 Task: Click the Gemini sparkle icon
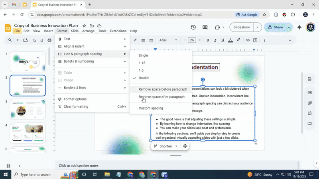coord(299,27)
